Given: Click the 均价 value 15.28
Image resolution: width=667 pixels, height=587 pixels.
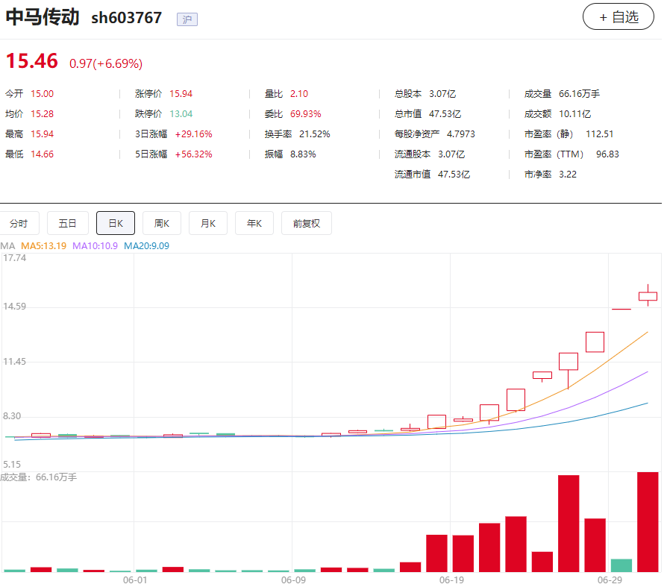Looking at the screenshot, I should click(42, 114).
